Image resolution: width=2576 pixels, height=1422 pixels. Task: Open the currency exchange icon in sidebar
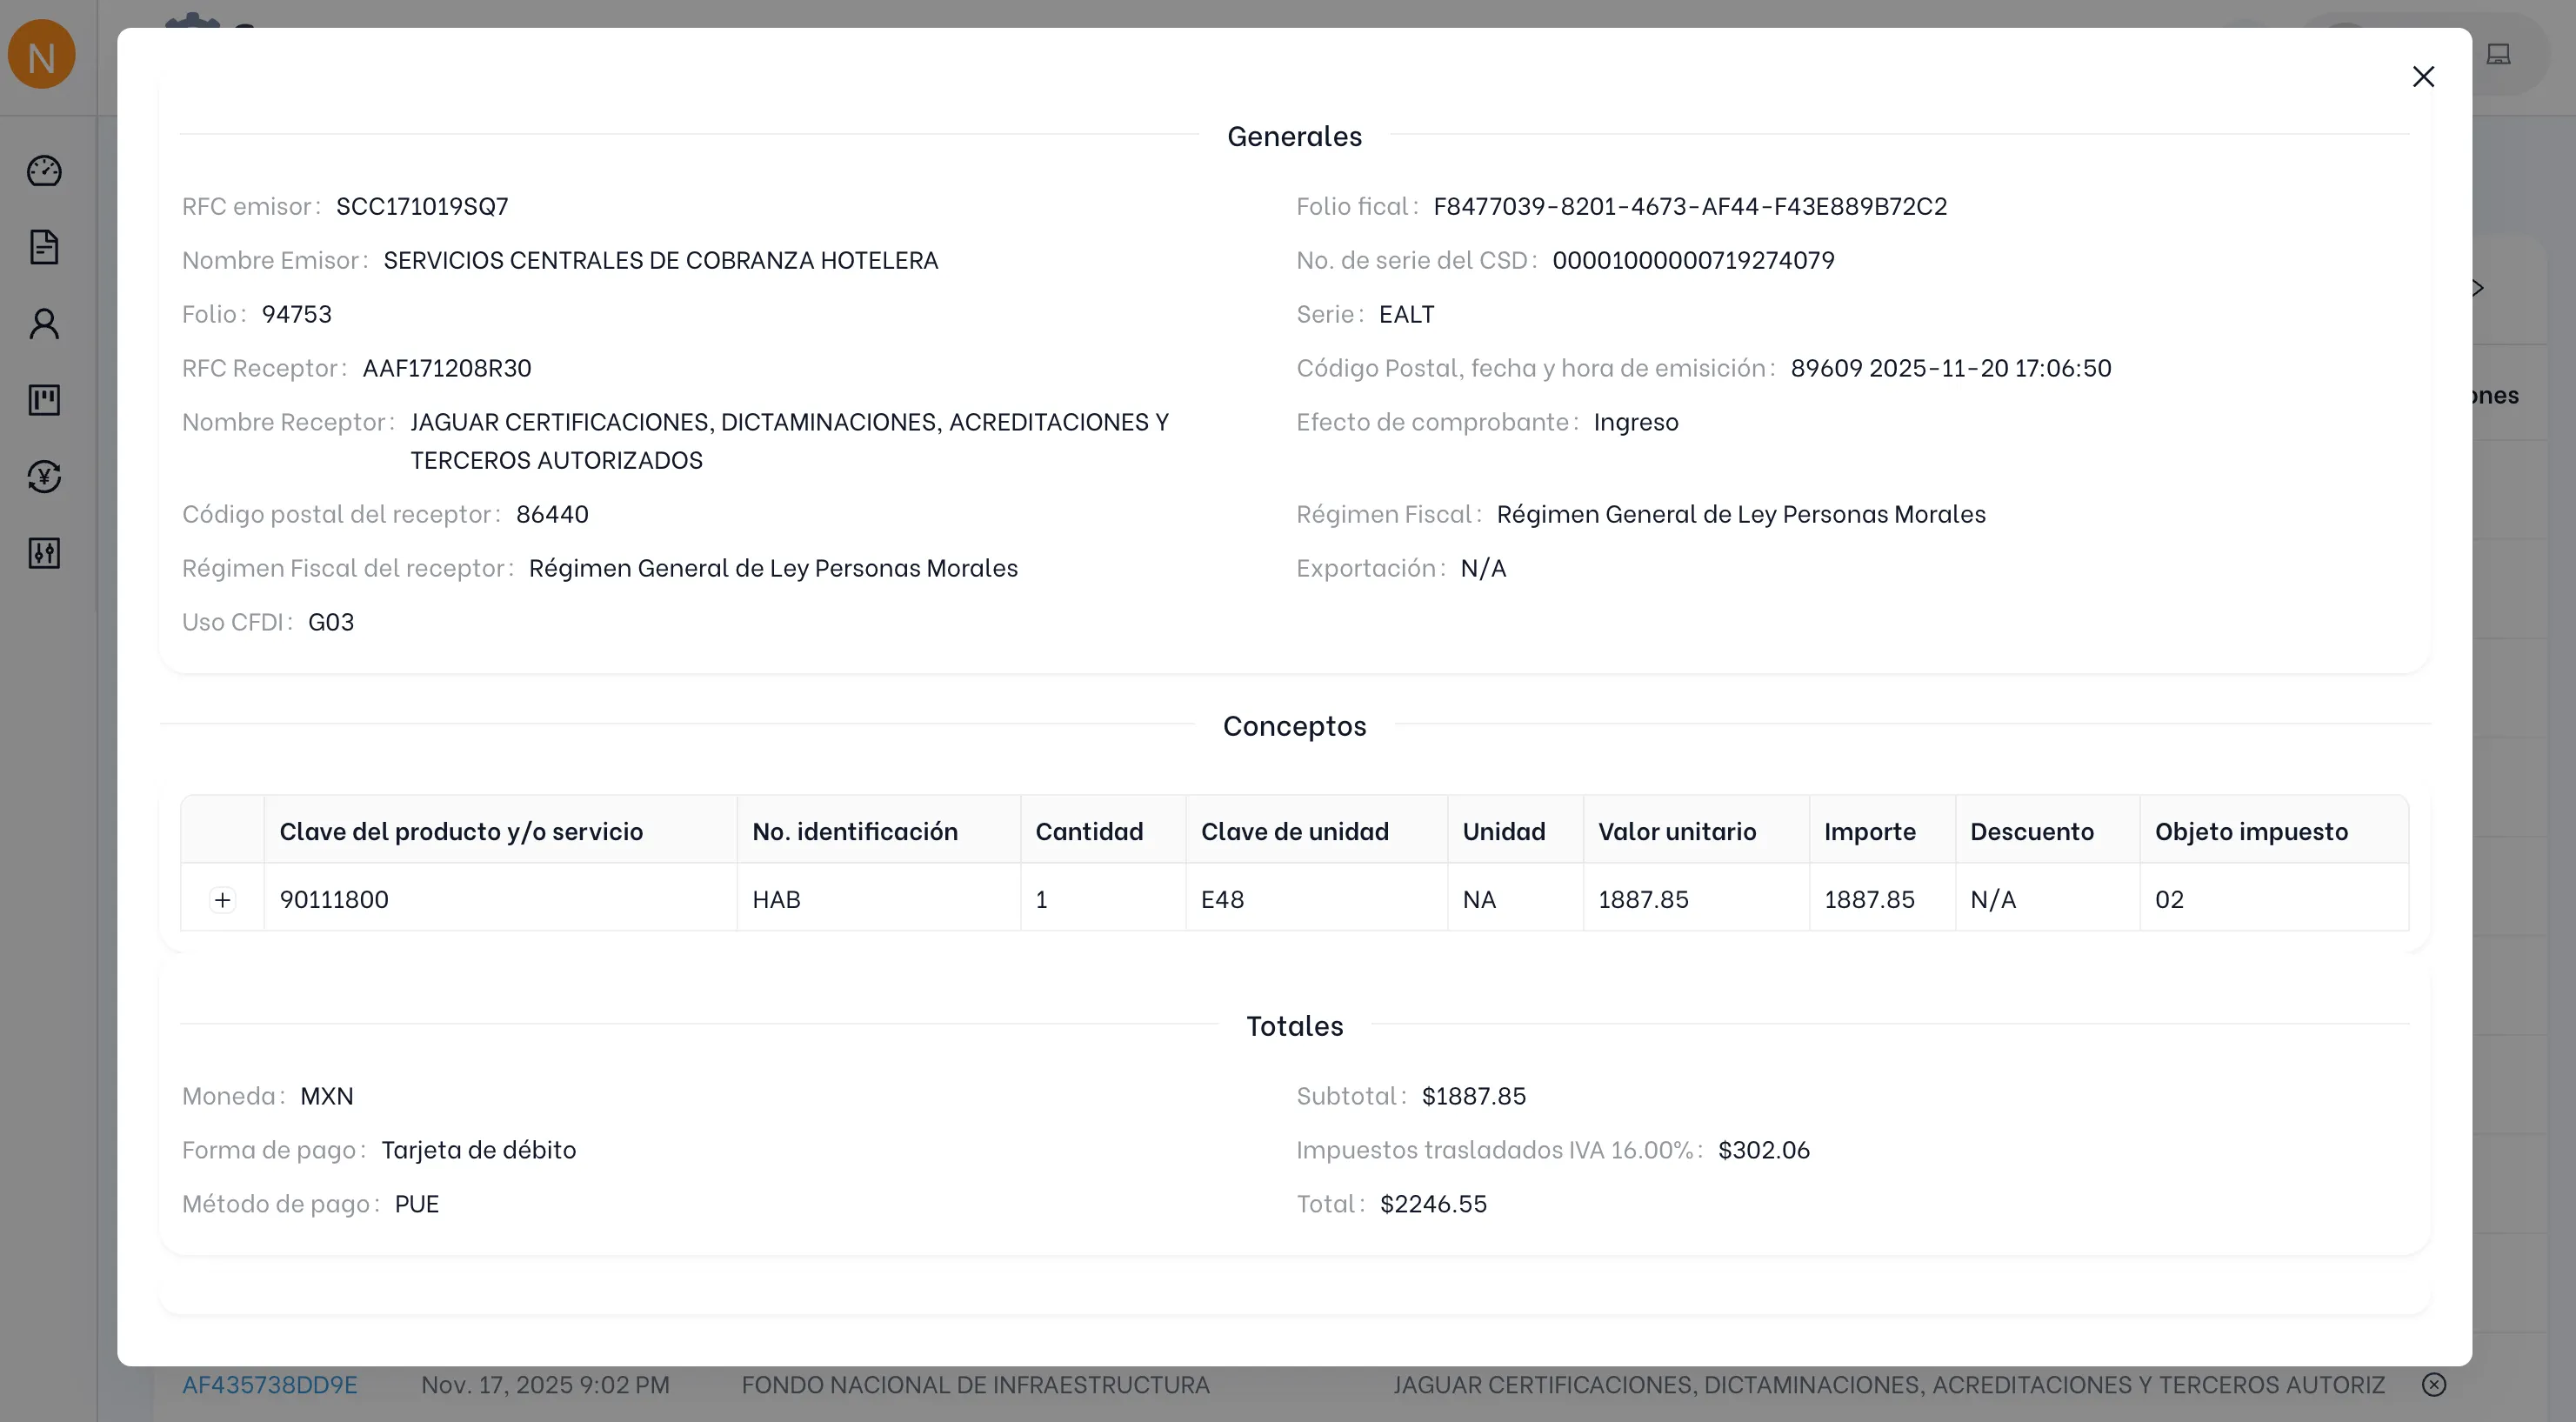[x=44, y=476]
